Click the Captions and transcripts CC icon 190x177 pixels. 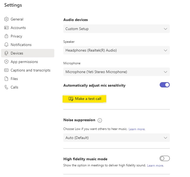[6, 70]
